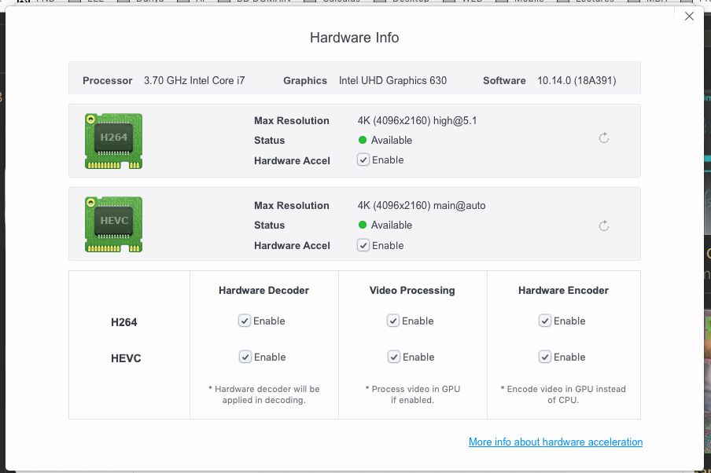Disable HEVC Hardware Decoder checkbox
Viewport: 711px width, 473px height.
(245, 357)
